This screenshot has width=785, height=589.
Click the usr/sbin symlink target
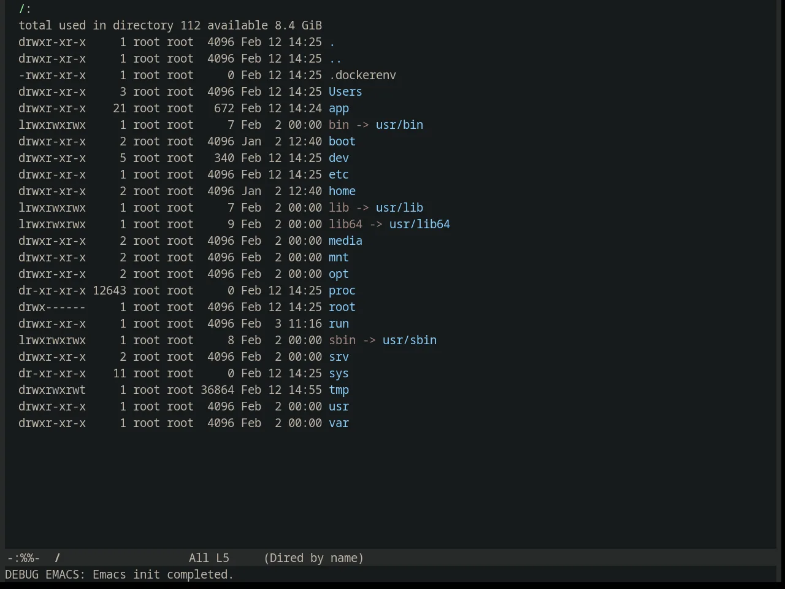pos(410,340)
